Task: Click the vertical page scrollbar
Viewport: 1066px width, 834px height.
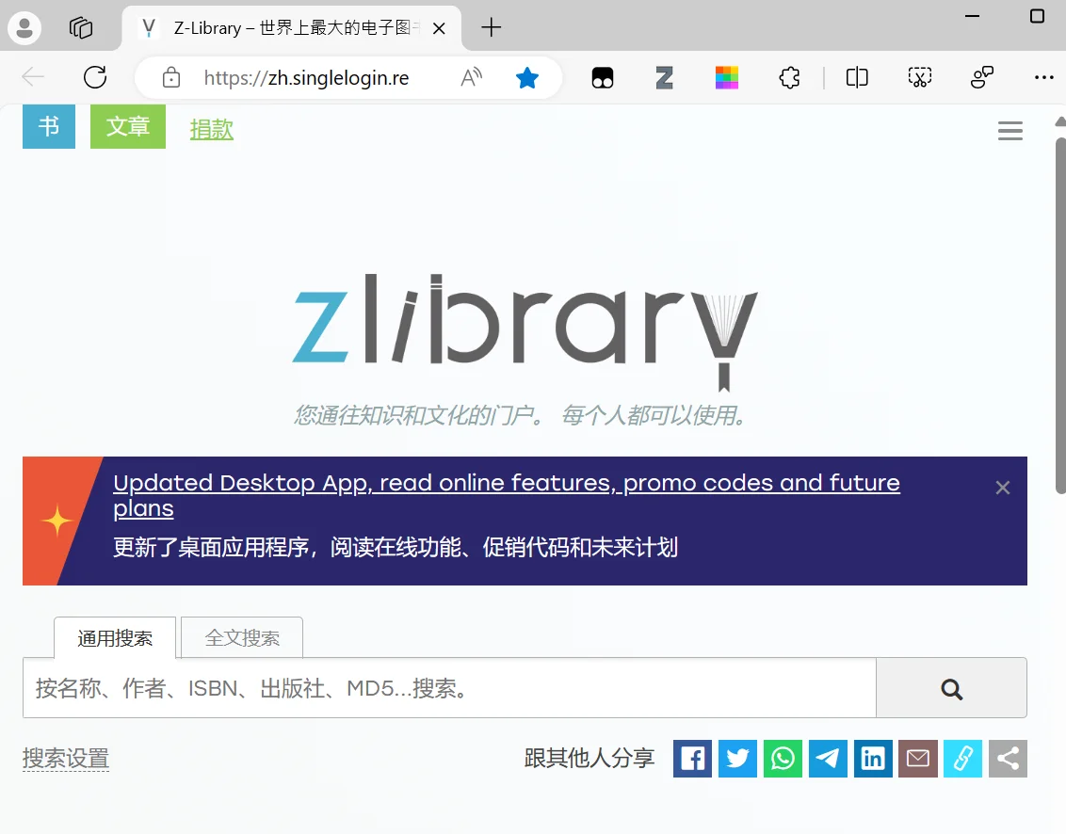Action: [1060, 315]
